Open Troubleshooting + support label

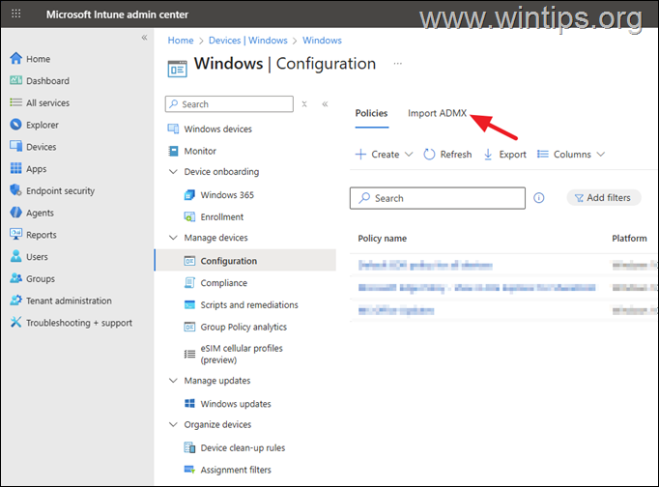point(79,323)
